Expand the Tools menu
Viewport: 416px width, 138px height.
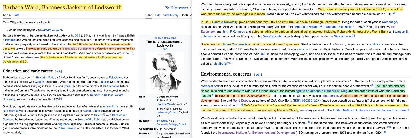click(x=187, y=15)
